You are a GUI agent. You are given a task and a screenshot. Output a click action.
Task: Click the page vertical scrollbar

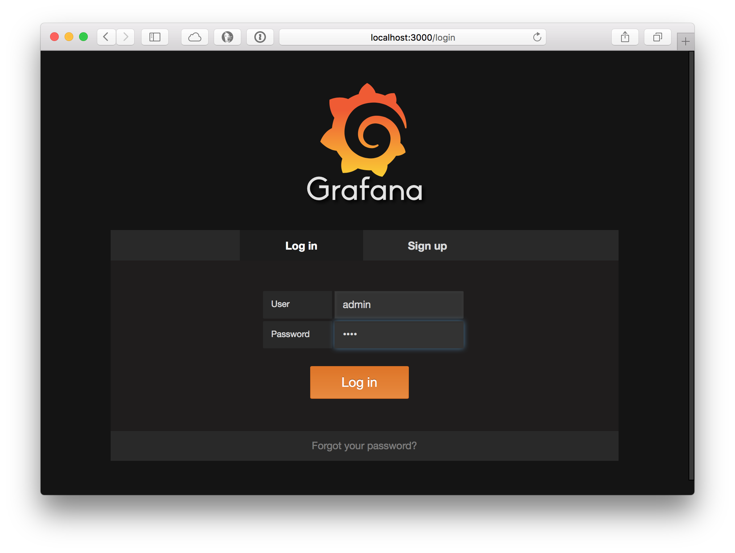(x=691, y=265)
